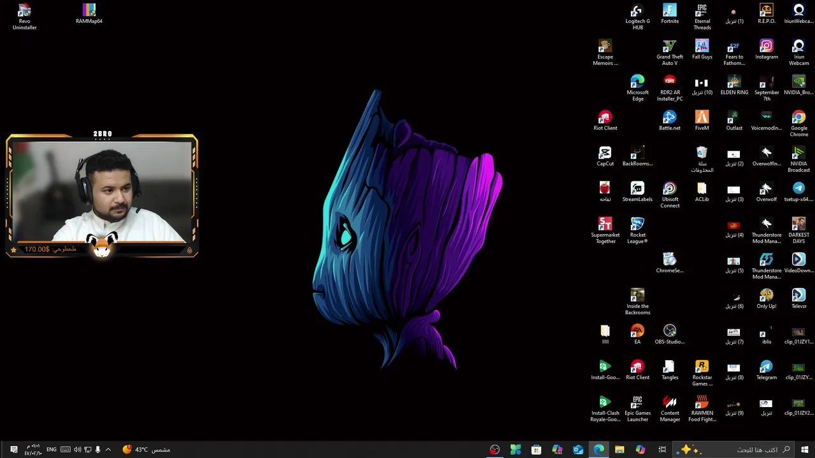The width and height of the screenshot is (815, 458).
Task: Open Inside the Backrooms shortcut
Action: point(637,302)
